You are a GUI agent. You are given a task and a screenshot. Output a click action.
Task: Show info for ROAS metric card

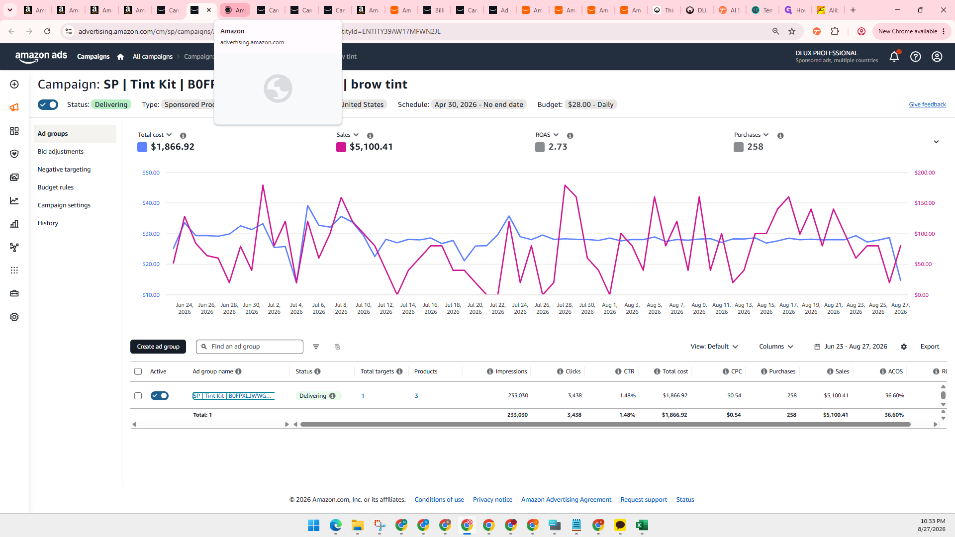(570, 136)
